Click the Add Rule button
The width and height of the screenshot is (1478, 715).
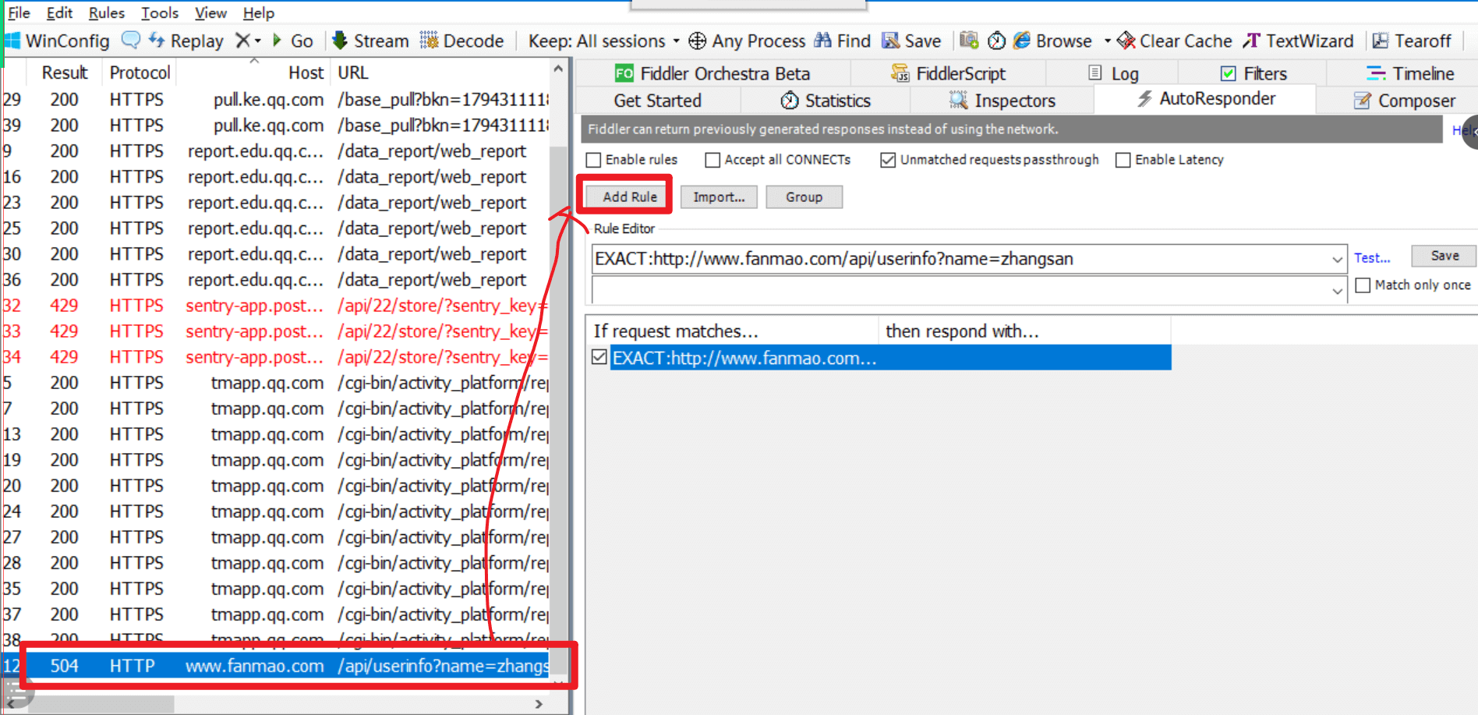(630, 197)
